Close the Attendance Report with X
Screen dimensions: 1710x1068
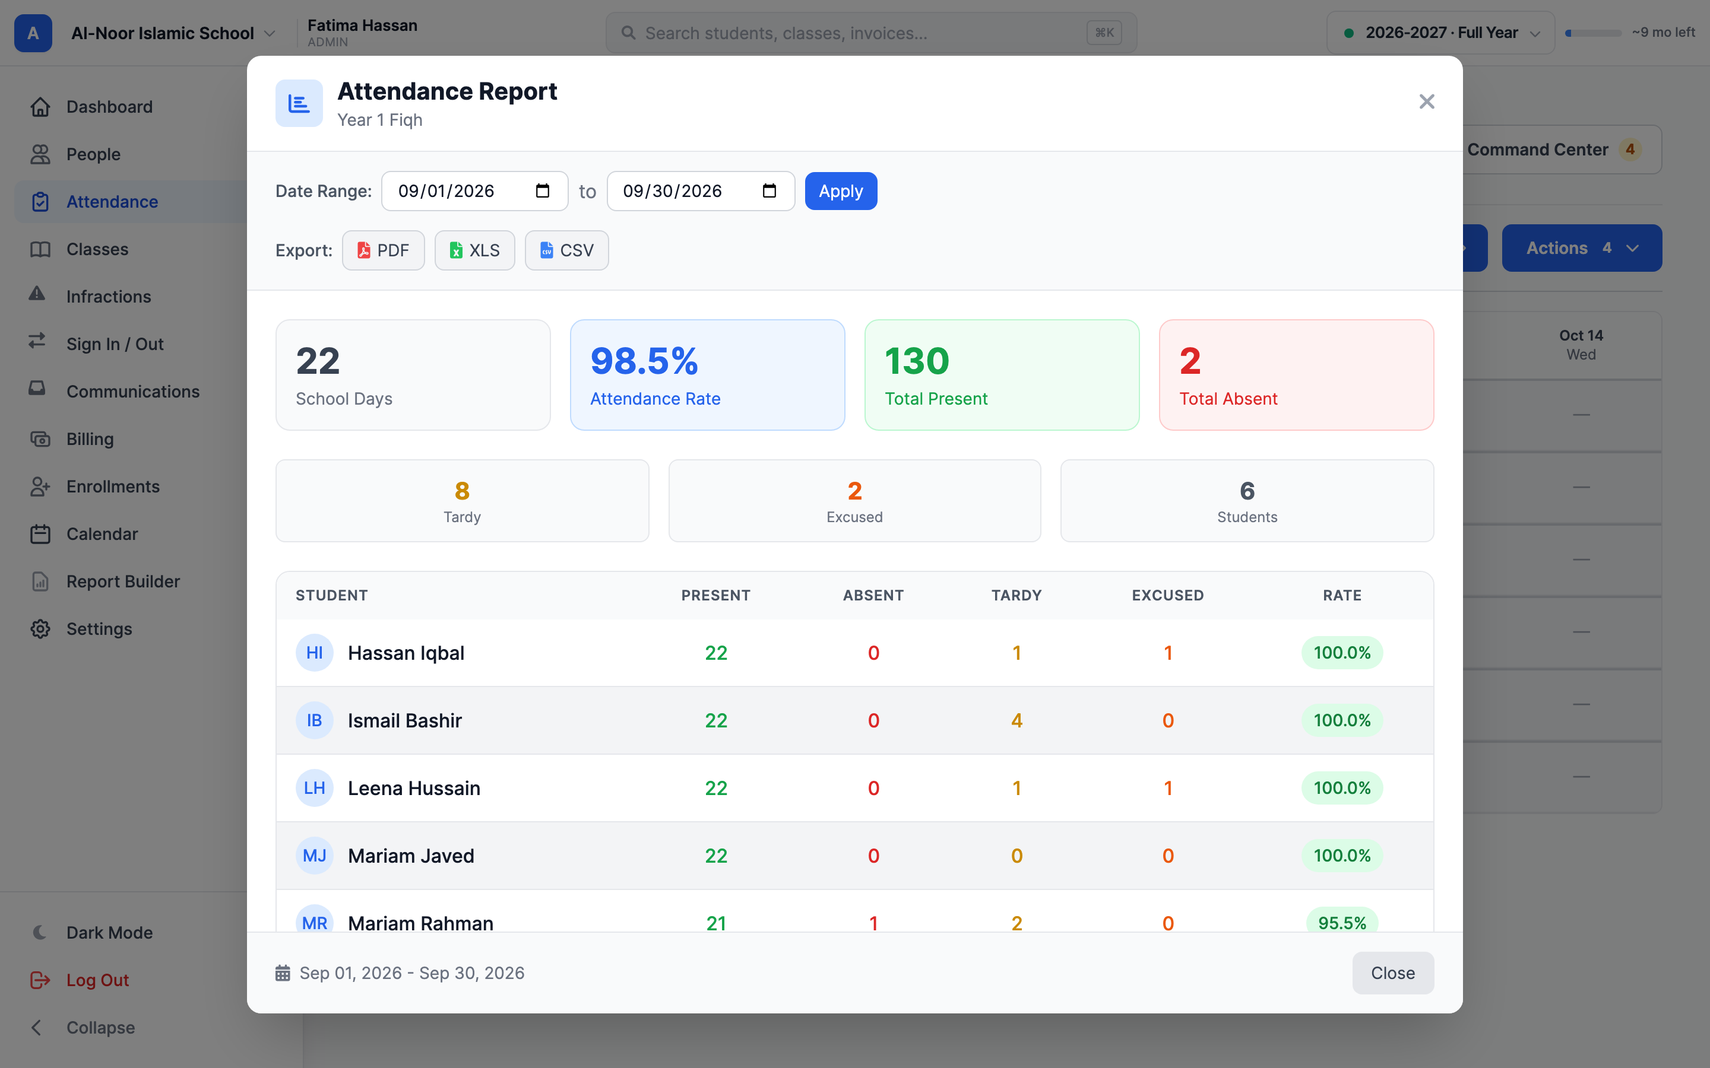click(x=1427, y=101)
